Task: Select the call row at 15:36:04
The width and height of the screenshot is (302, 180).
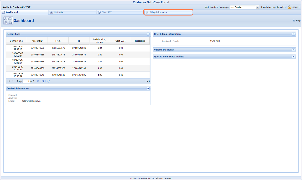Action: click(78, 75)
